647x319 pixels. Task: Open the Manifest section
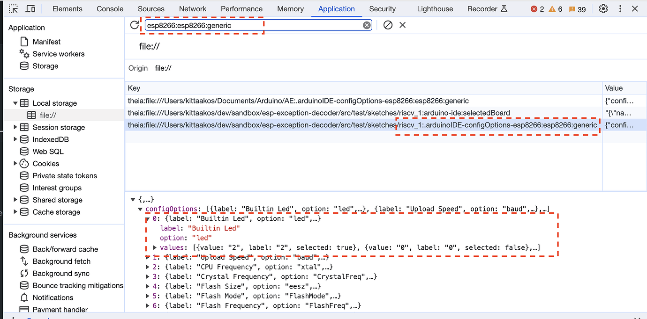tap(47, 42)
